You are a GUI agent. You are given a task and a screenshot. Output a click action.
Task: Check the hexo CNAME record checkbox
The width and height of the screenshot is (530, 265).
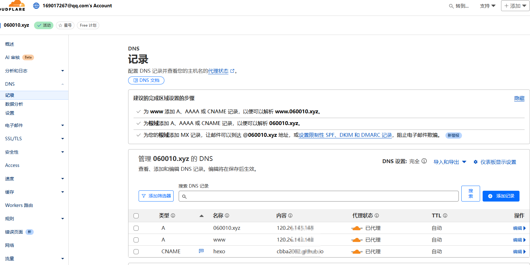pos(136,252)
